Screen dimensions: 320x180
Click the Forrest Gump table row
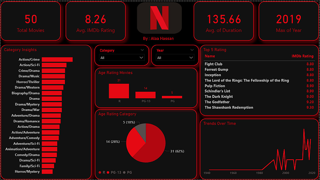point(259,69)
